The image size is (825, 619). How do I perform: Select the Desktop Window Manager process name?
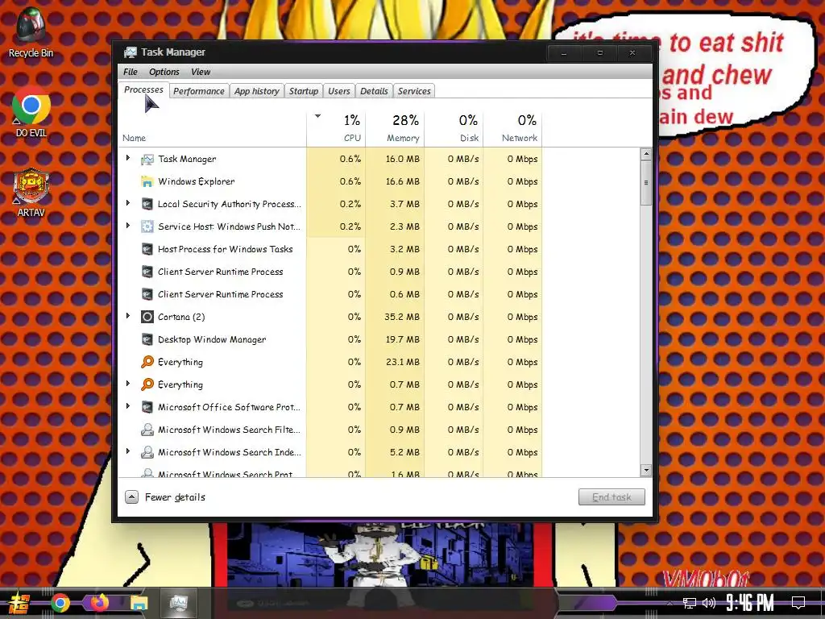pyautogui.click(x=212, y=339)
